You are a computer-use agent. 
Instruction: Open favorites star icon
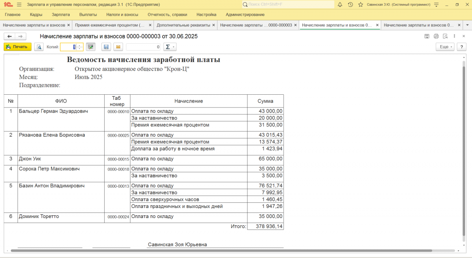[360, 4]
